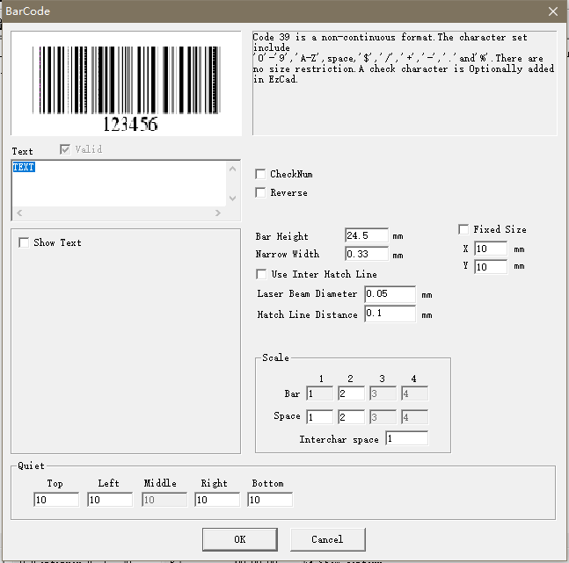Screen dimensions: 569x563
Task: Click the Quiet Top margin field
Action: coord(56,500)
